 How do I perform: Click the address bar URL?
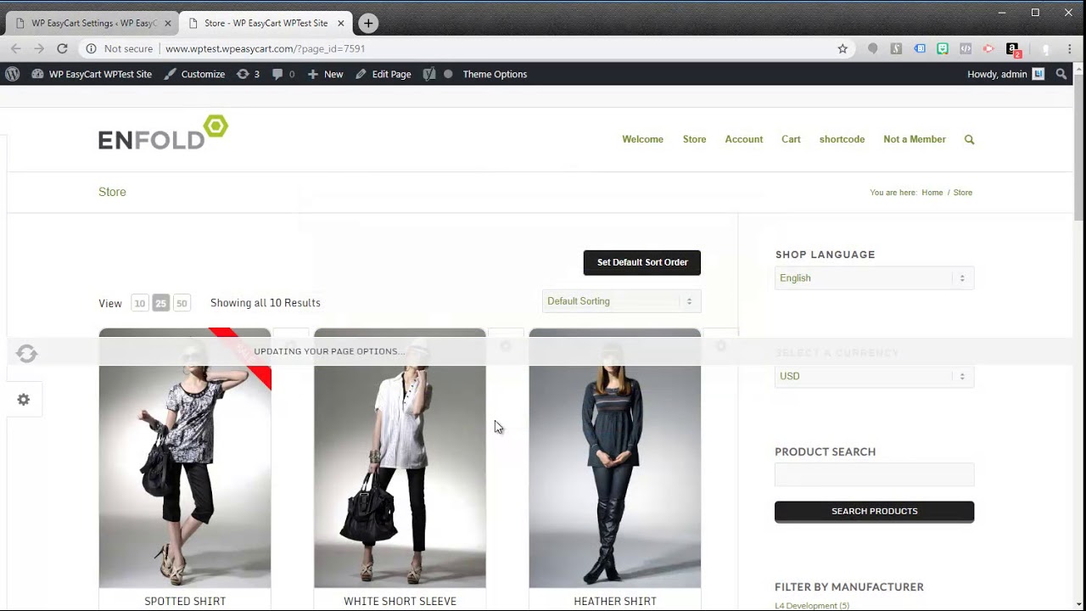coord(266,48)
